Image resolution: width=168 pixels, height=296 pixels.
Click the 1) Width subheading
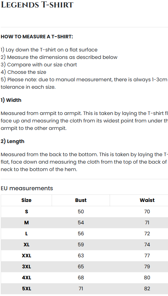click(x=11, y=100)
